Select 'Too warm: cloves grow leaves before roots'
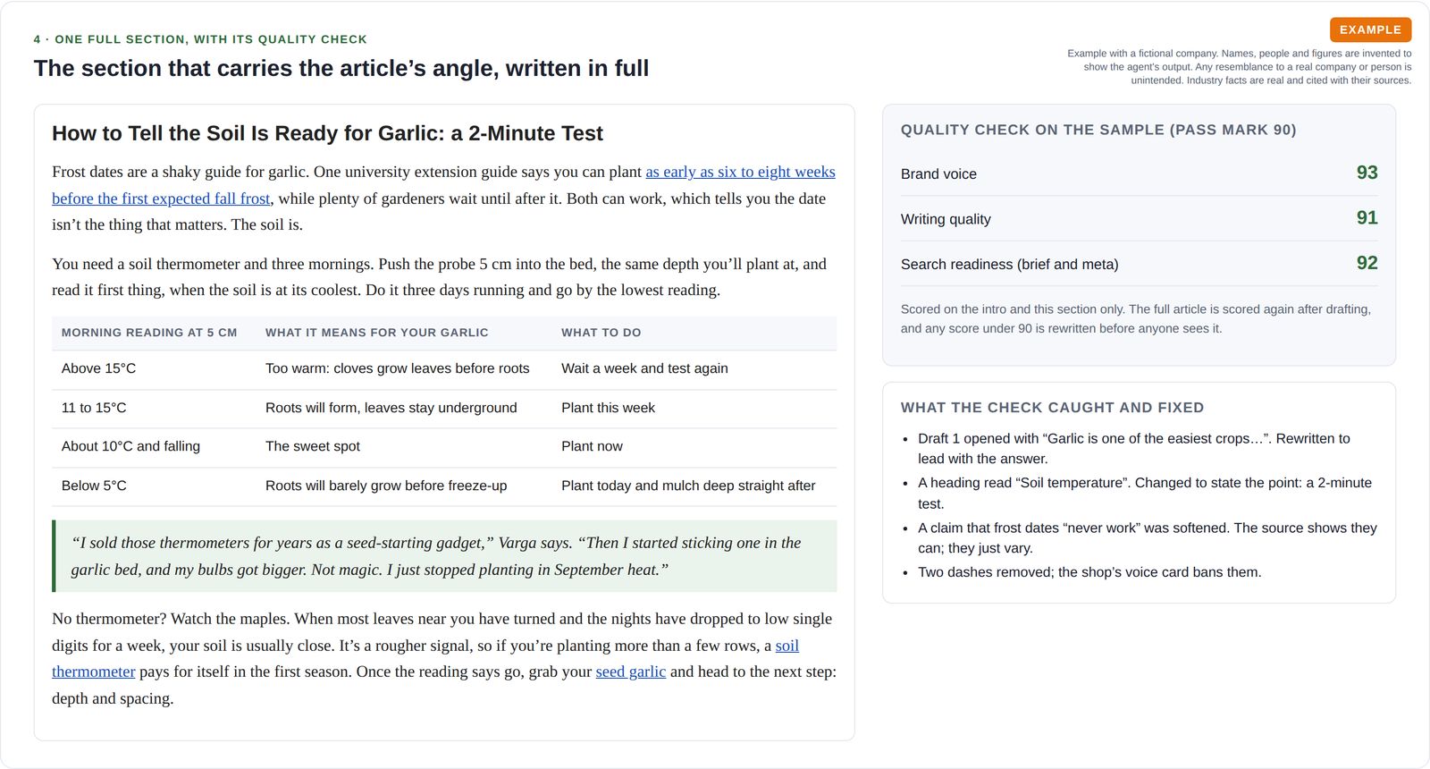Image resolution: width=1430 pixels, height=769 pixels. pyautogui.click(x=397, y=368)
